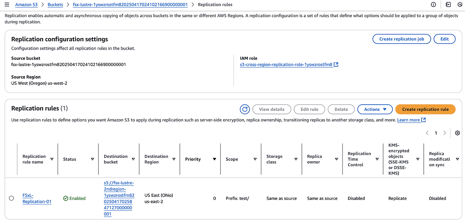This screenshot has height=222, width=465.
Task: Edit replication configuration settings
Action: [445, 39]
